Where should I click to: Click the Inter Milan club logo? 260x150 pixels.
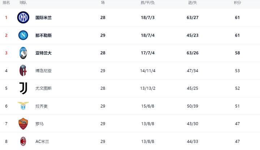[x=23, y=17]
